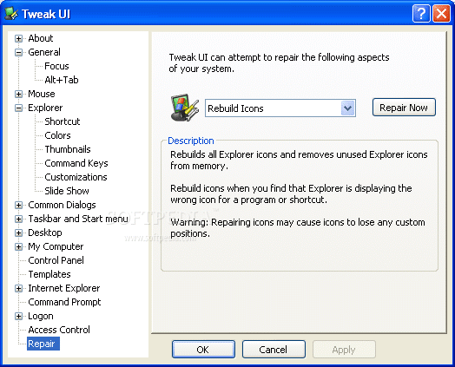Click the Repair Now button

404,108
